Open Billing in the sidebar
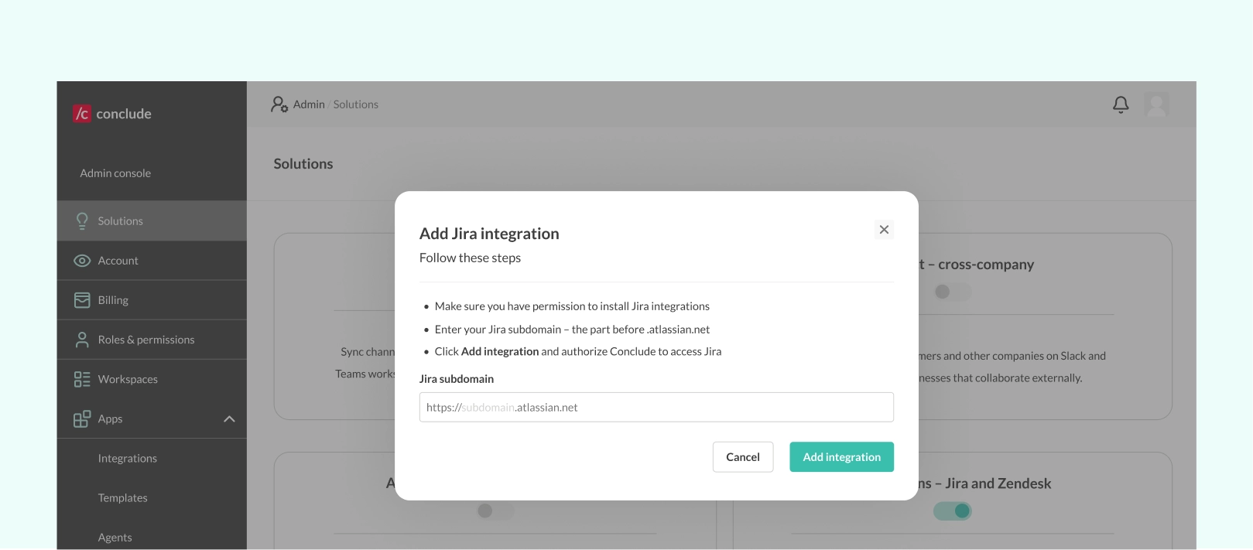This screenshot has width=1253, height=550. point(152,300)
